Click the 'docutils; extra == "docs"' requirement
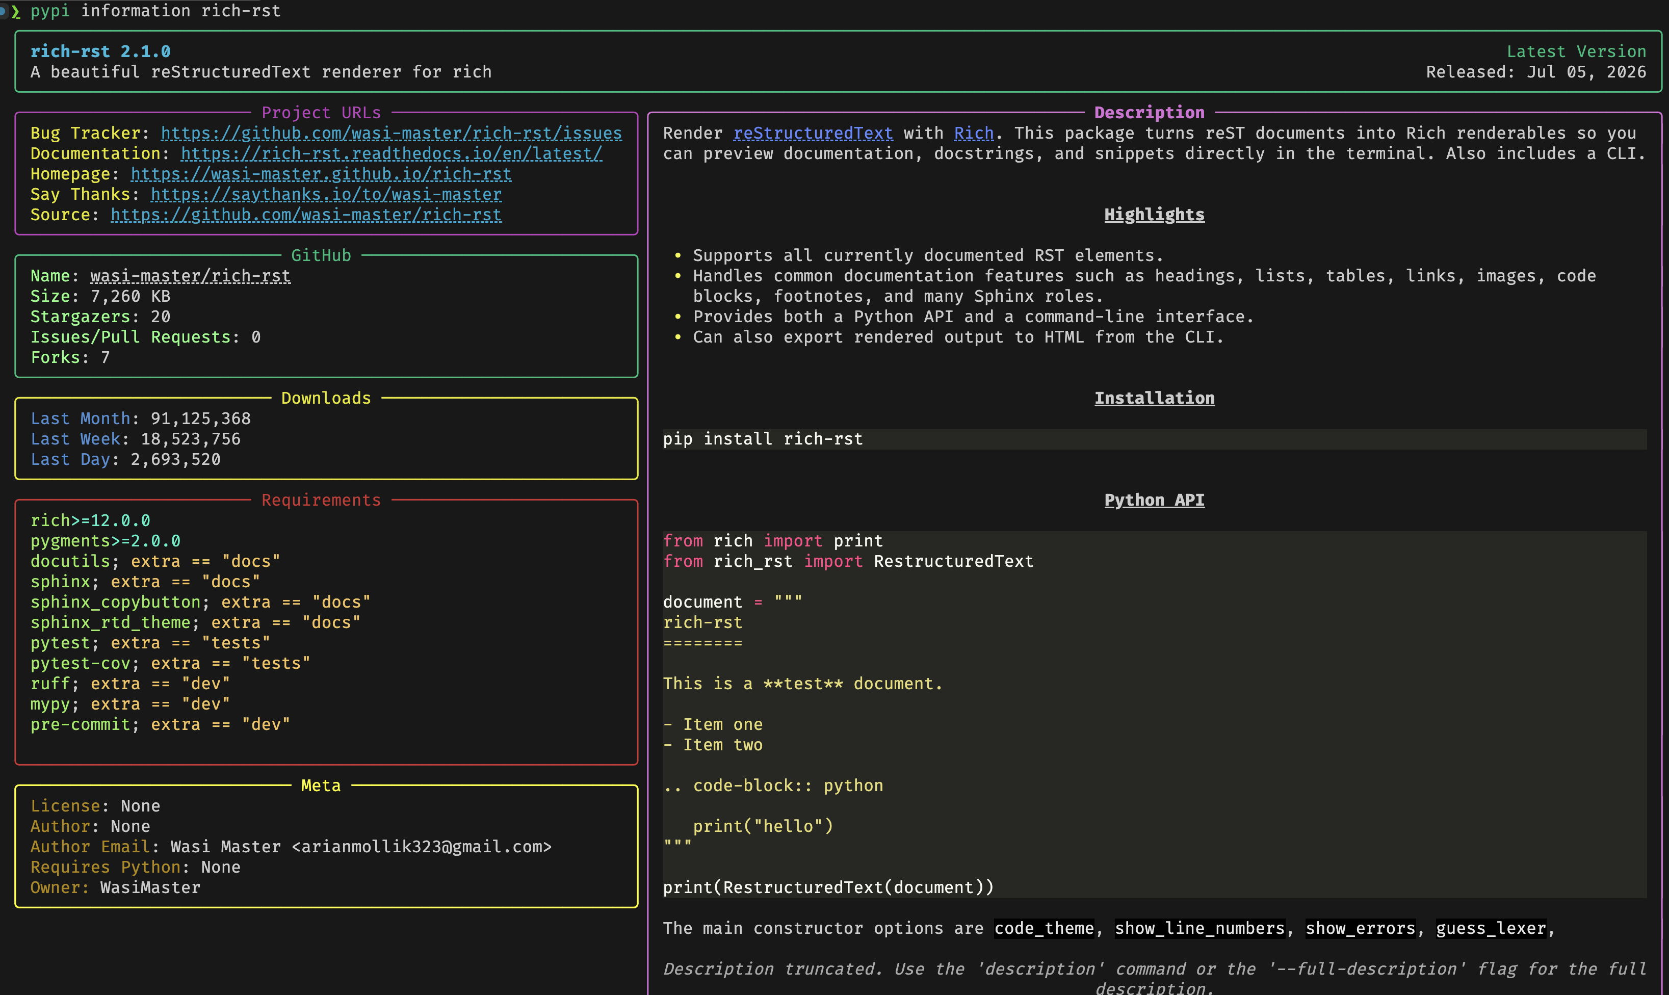Image resolution: width=1669 pixels, height=995 pixels. [155, 561]
